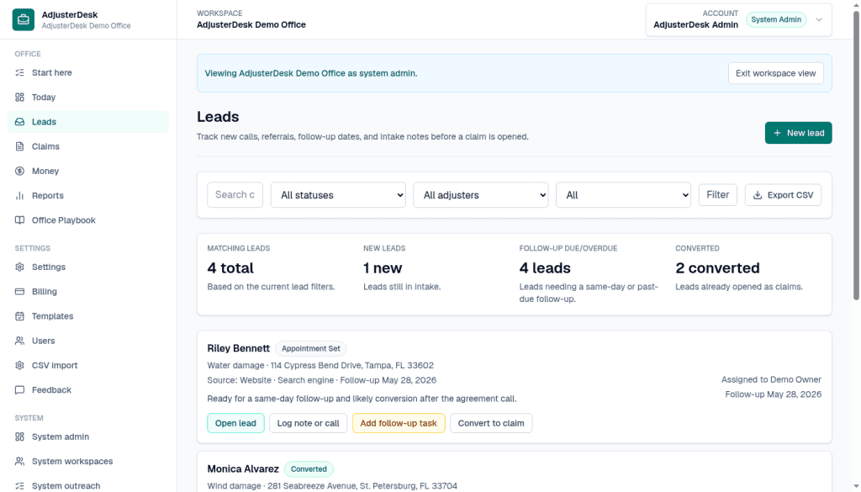Expand the All adjusters dropdown
Screen dimensions: 861x492
tap(480, 195)
